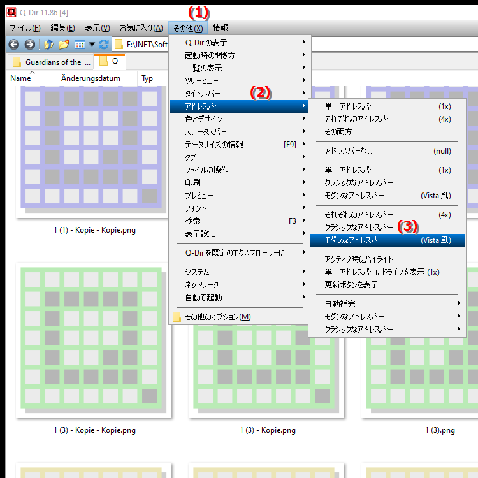The height and width of the screenshot is (478, 478).
Task: Click the Q-Dir app icon in title bar
Action: click(x=11, y=12)
